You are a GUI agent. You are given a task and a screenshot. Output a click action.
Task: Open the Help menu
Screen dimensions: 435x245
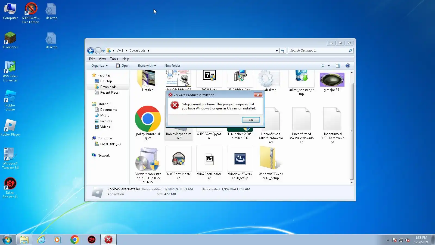coord(126,59)
